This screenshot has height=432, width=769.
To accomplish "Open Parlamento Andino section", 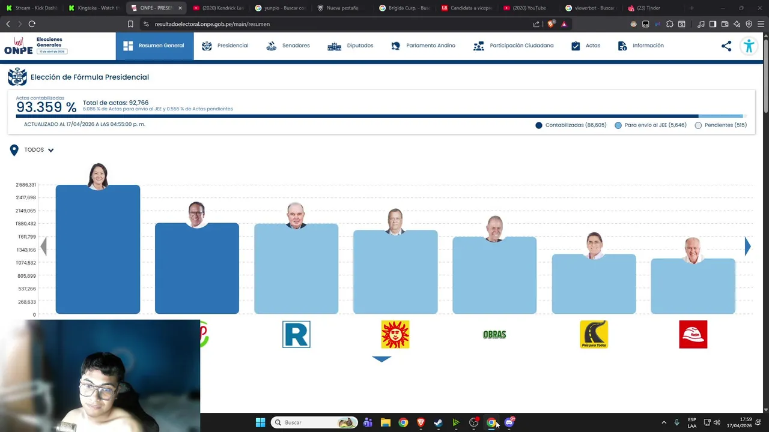I will (423, 46).
